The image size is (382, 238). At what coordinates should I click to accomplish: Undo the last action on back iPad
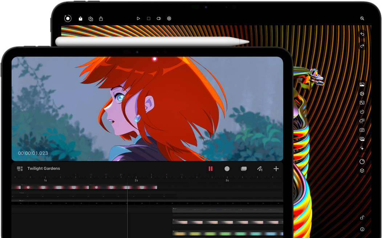362,34
